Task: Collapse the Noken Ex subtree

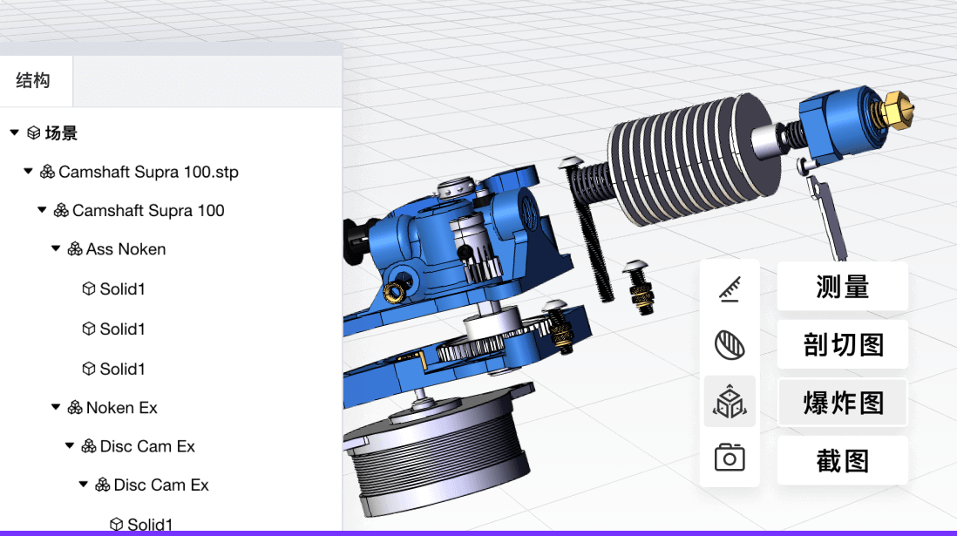Action: click(x=55, y=407)
